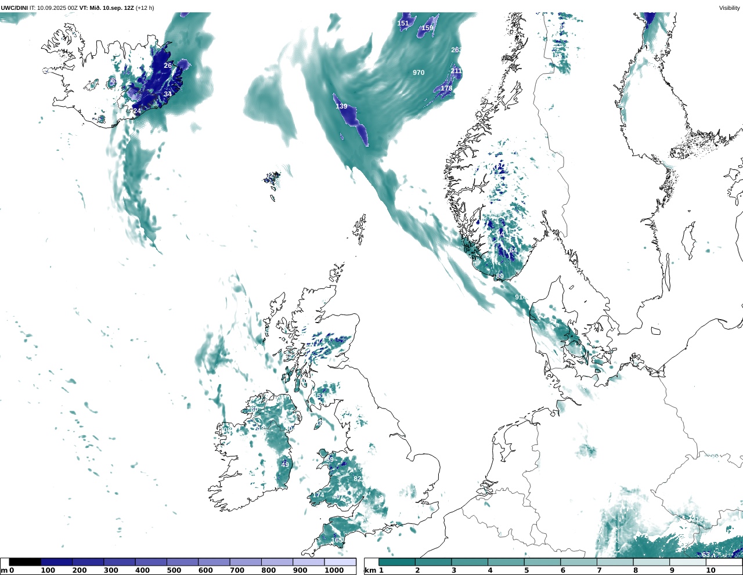Click the '151' visibility value label
Image resolution: width=743 pixels, height=575 pixels.
(x=403, y=23)
